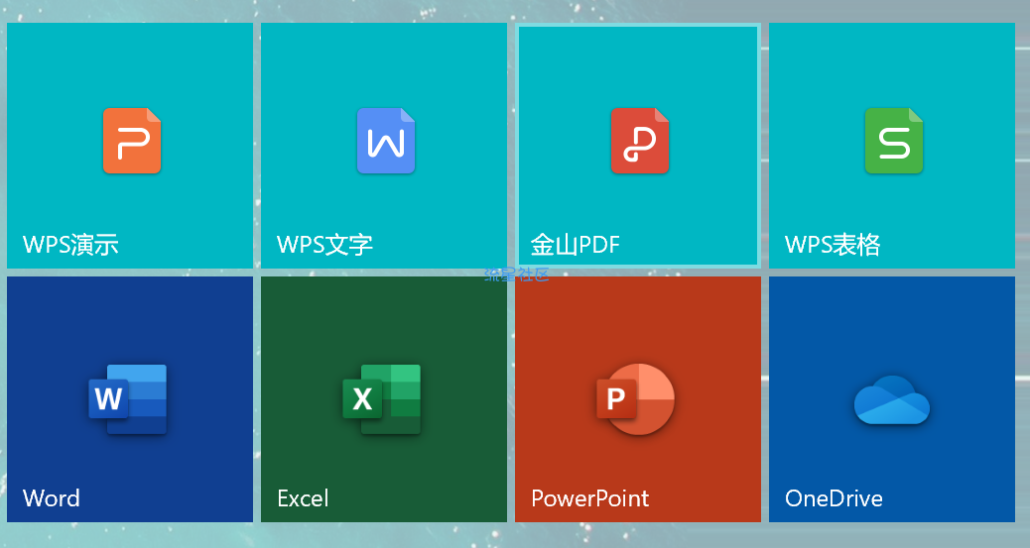Click the 金山PDF tile label
1030x548 pixels.
pos(576,244)
